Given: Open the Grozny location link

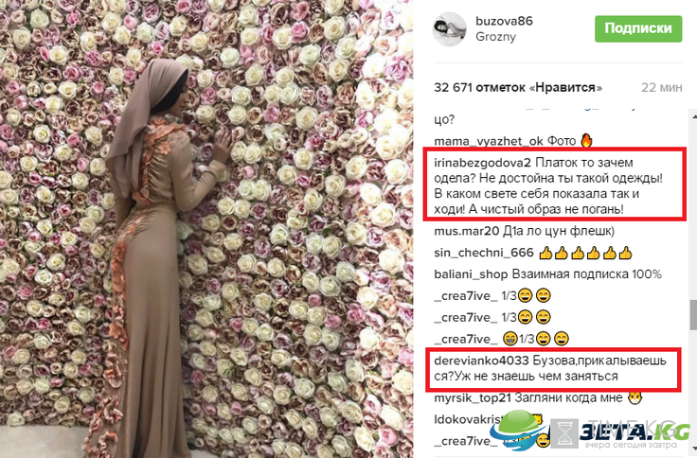Looking at the screenshot, I should (495, 37).
